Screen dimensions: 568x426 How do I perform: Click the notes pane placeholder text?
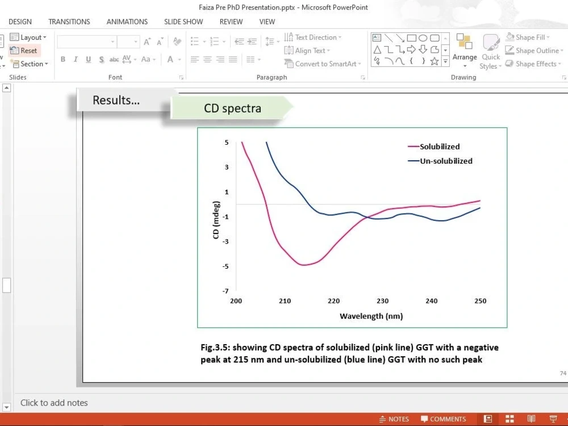[x=54, y=403]
